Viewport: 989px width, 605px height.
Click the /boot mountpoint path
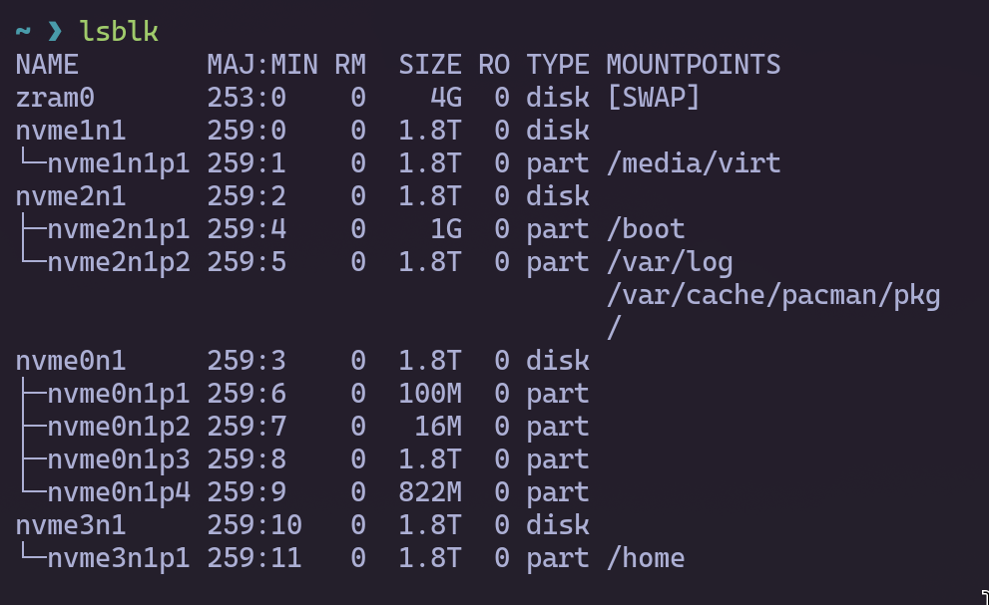[645, 229]
